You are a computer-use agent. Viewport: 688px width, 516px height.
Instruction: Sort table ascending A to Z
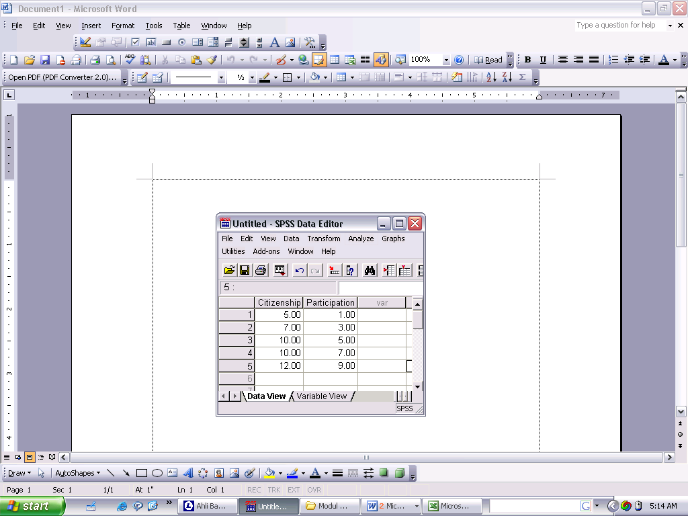point(491,78)
